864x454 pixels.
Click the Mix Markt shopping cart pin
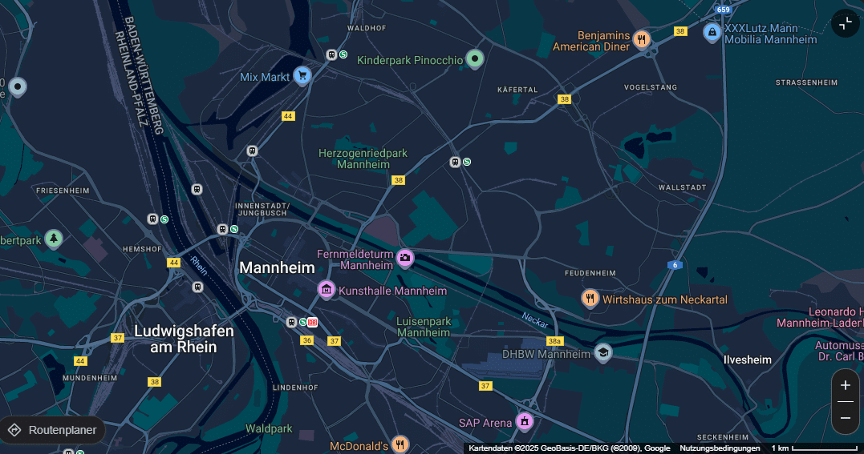(x=302, y=75)
